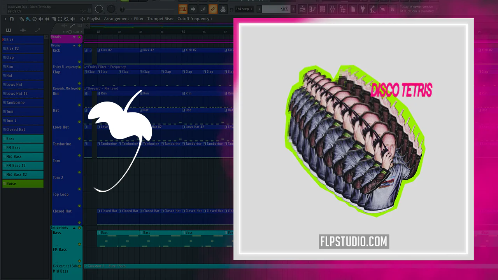
Task: Select the Noise pattern in picker
Action: point(23,184)
